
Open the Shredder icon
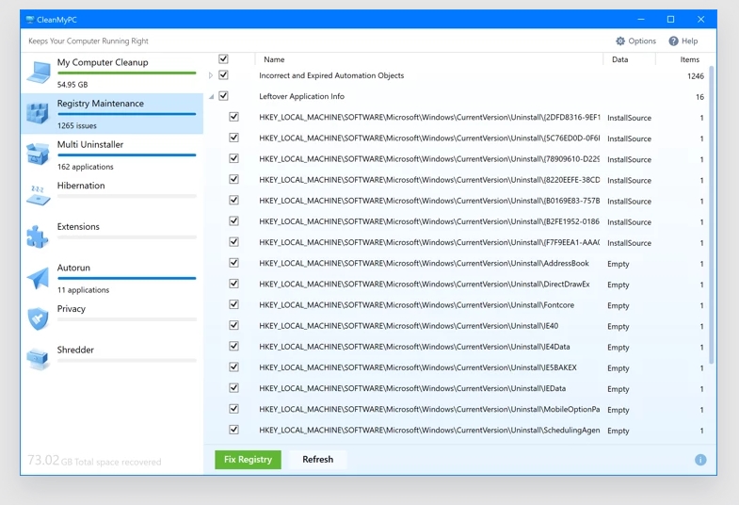click(38, 359)
